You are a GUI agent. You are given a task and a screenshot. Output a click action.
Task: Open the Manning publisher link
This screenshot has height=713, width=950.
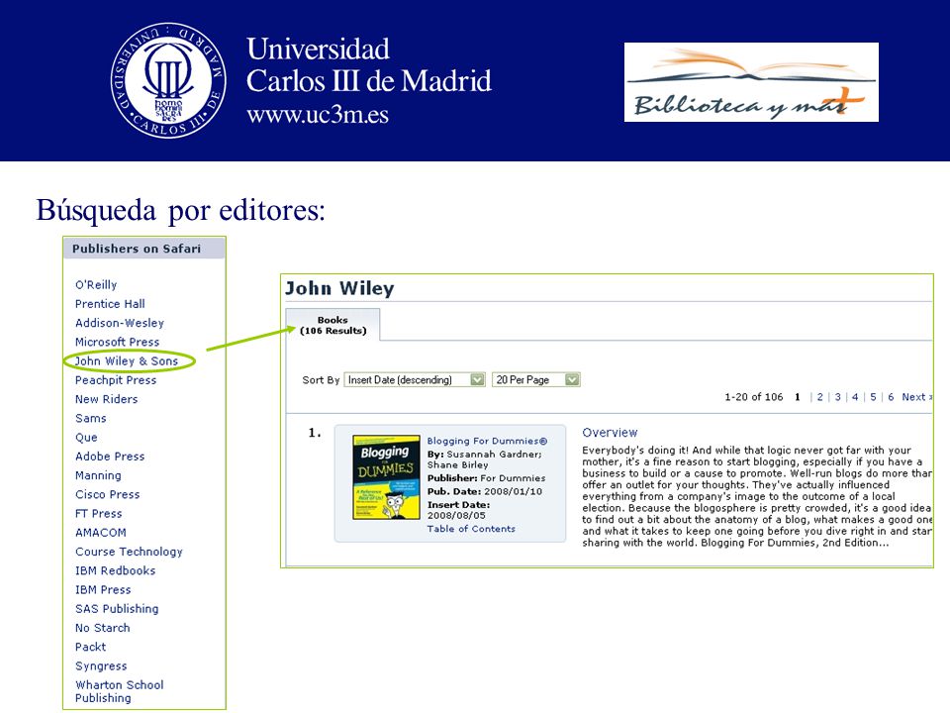tap(98, 476)
